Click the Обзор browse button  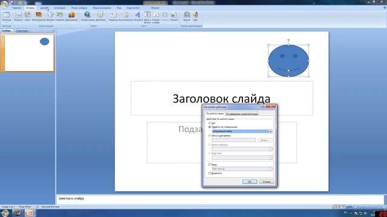click(265, 140)
